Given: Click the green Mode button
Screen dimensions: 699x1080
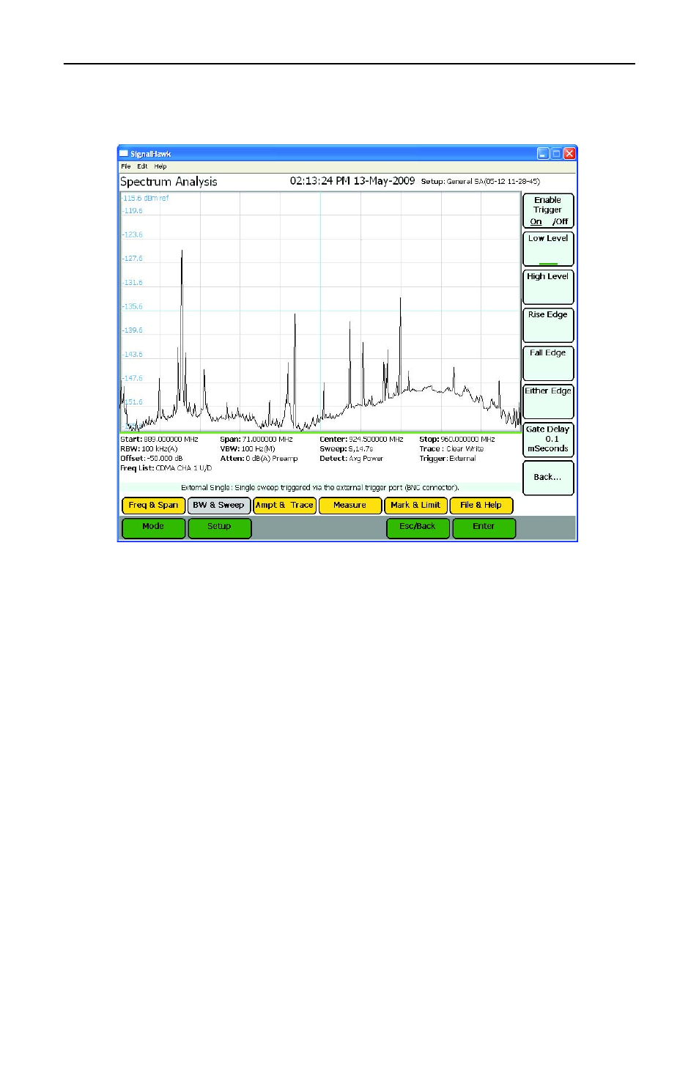Looking at the screenshot, I should pyautogui.click(x=153, y=528).
